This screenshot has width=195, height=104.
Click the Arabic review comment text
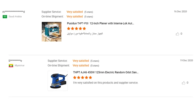85,34
